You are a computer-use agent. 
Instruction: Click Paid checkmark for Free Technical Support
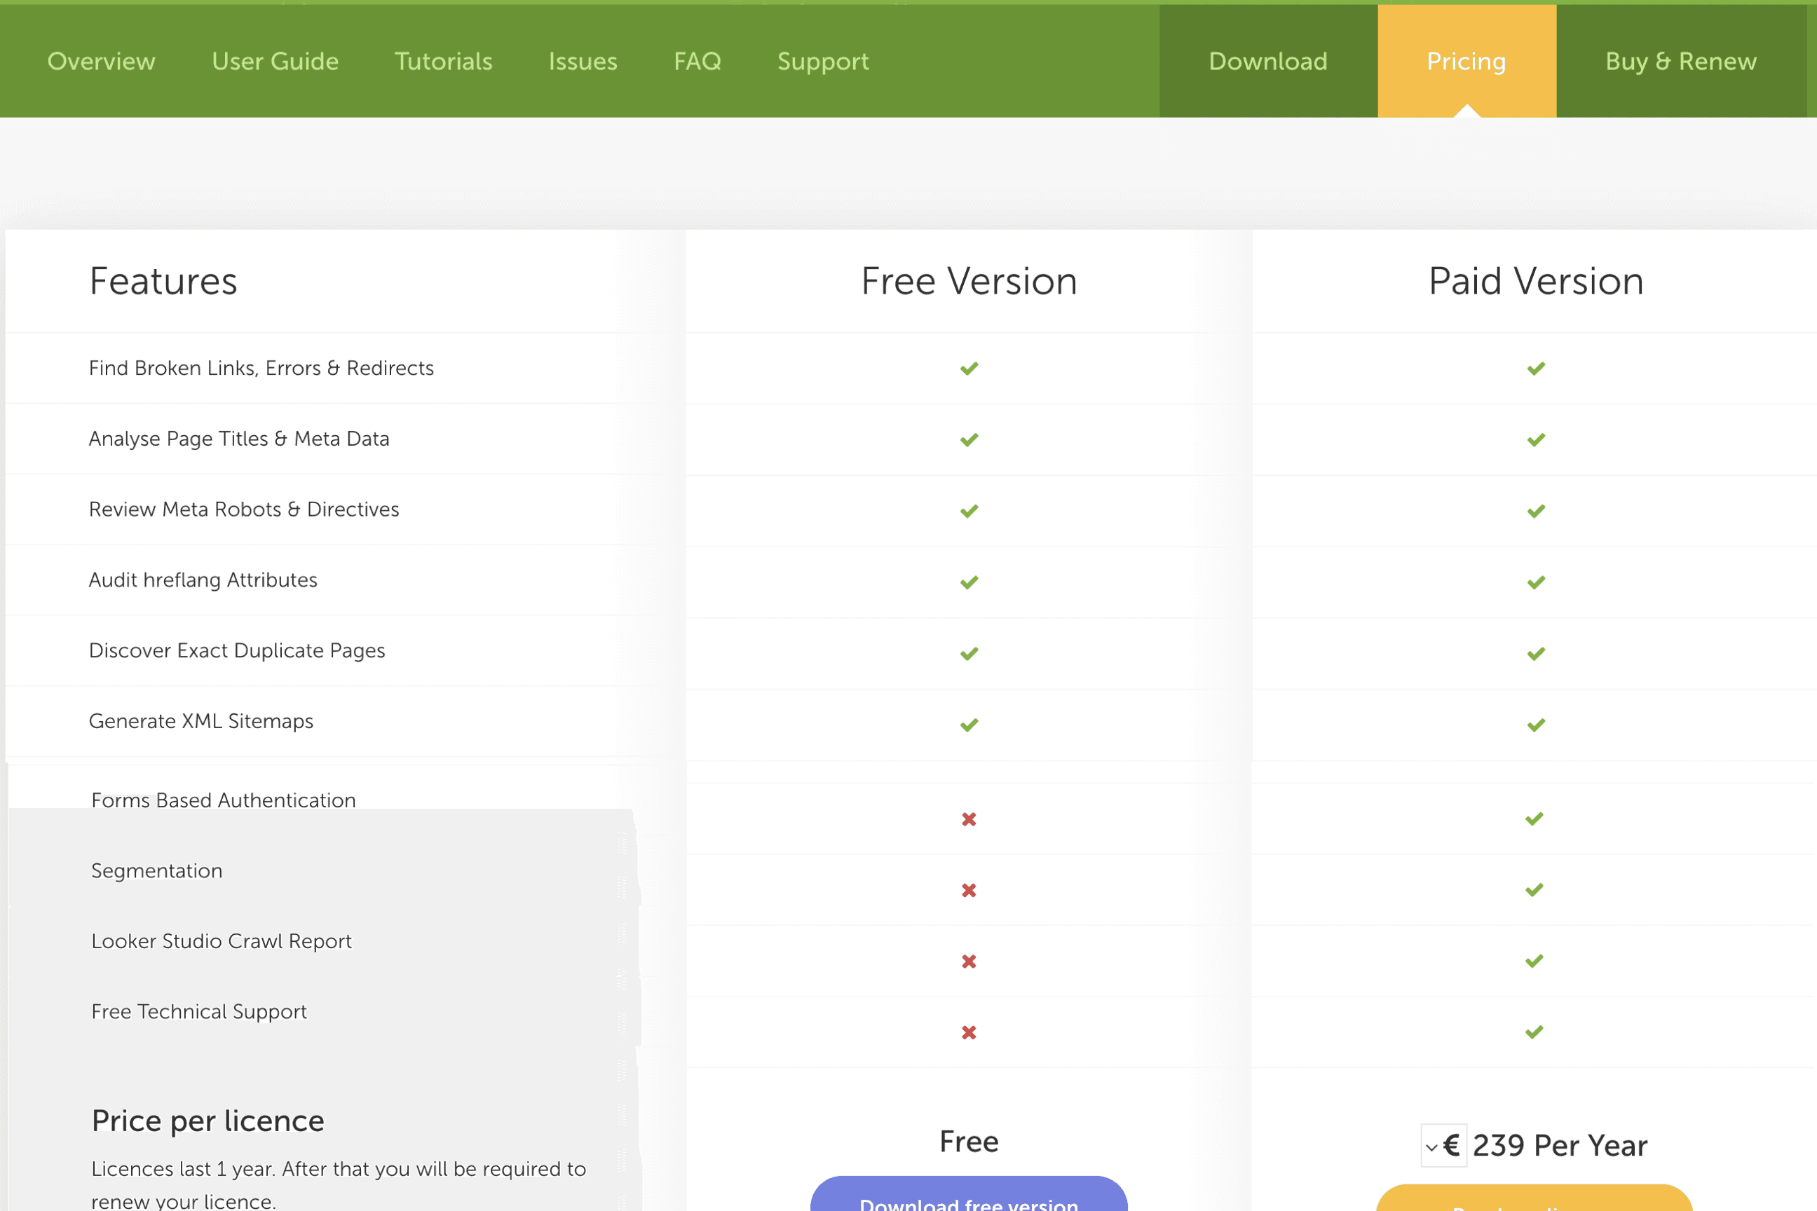point(1534,1032)
